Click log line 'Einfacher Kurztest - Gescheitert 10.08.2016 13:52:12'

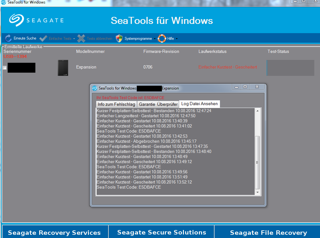pyautogui.click(x=144, y=182)
